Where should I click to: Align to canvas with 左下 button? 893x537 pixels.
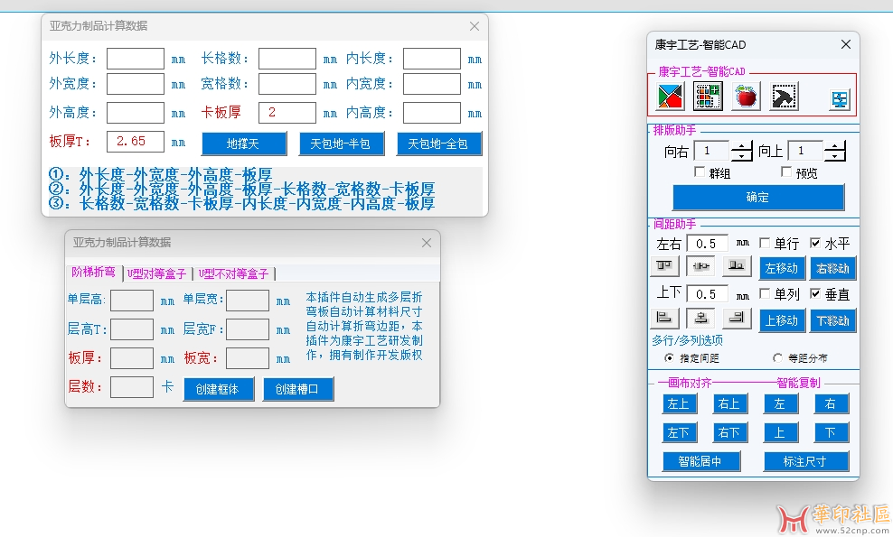[x=678, y=432]
